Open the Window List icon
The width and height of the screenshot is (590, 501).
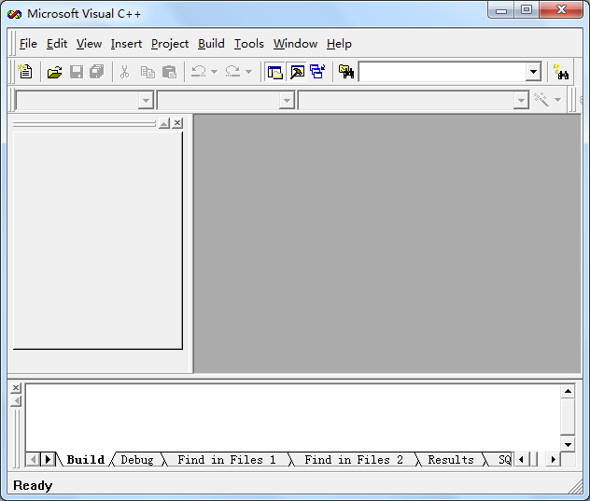click(x=318, y=72)
